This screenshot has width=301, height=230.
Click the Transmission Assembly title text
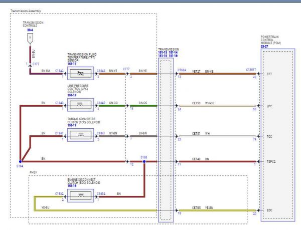coord(26,11)
